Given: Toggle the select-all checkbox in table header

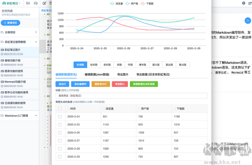Looking at the screenshot, I should [60, 109].
